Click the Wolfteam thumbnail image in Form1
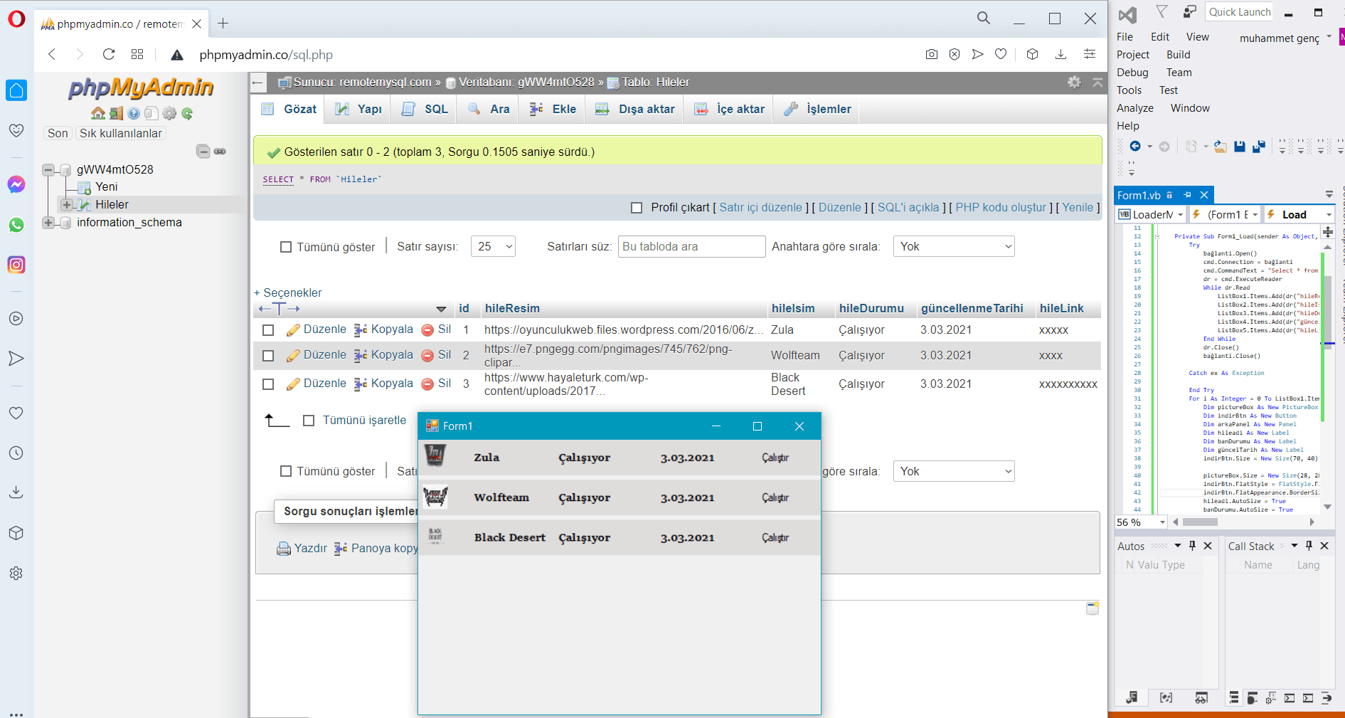This screenshot has width=1345, height=718. [435, 497]
